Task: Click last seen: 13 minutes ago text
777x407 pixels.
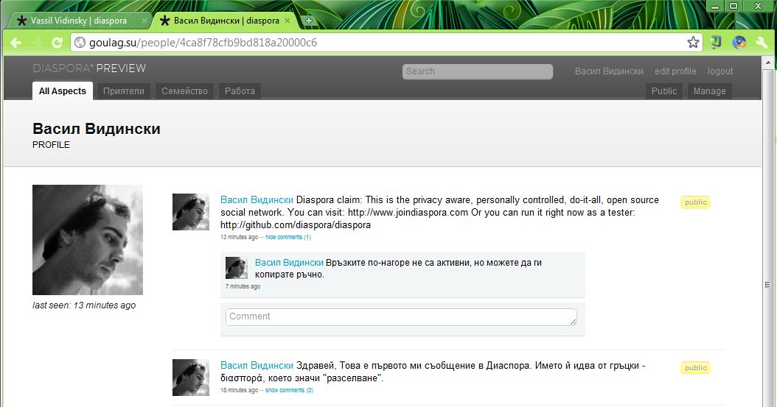Action: pyautogui.click(x=84, y=305)
